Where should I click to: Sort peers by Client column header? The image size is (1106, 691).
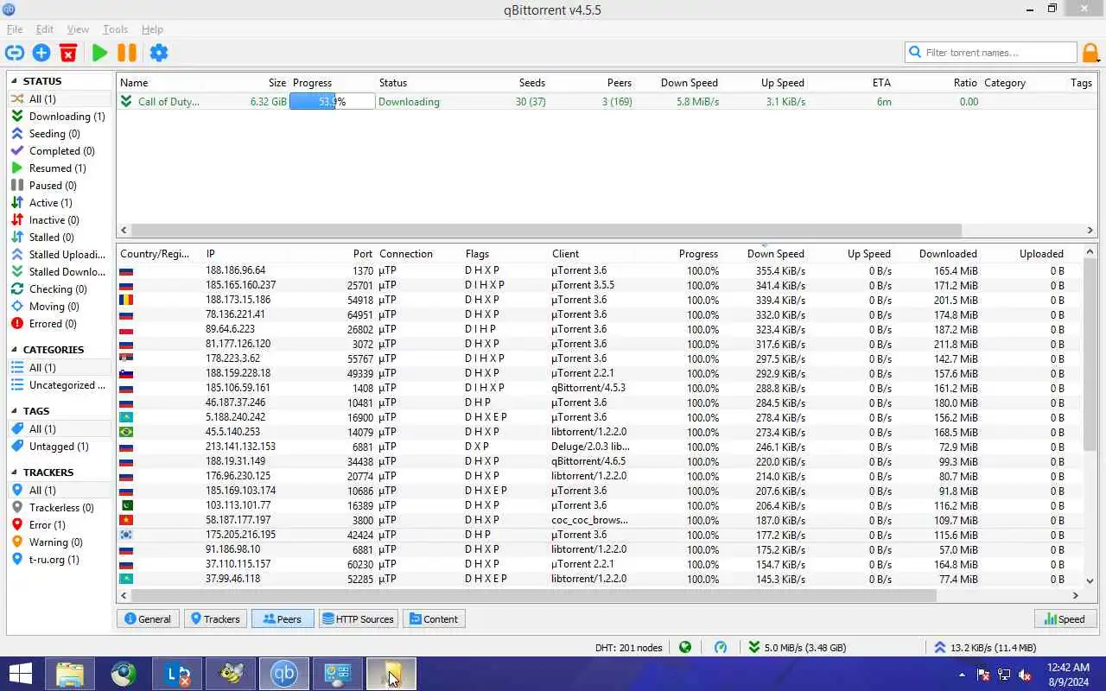(x=566, y=254)
